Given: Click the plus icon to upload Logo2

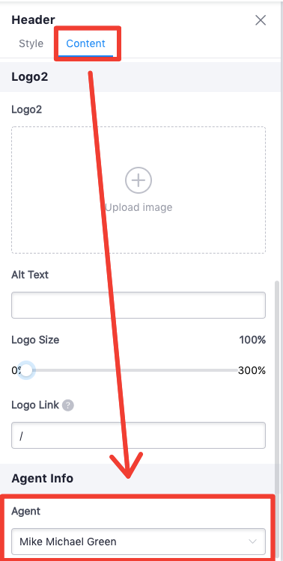Looking at the screenshot, I should click(x=139, y=180).
